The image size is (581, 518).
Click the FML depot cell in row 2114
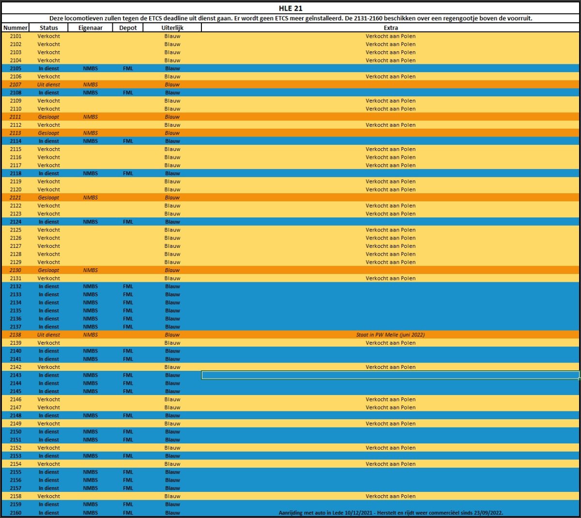[x=128, y=141]
